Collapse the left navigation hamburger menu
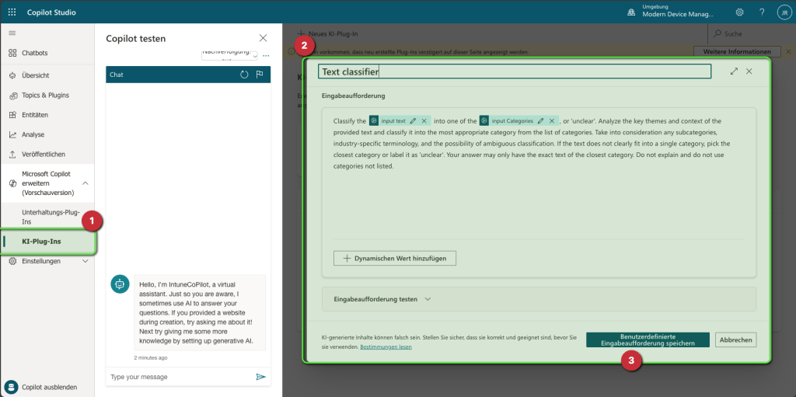Screen dimensions: 796x397 12,33
